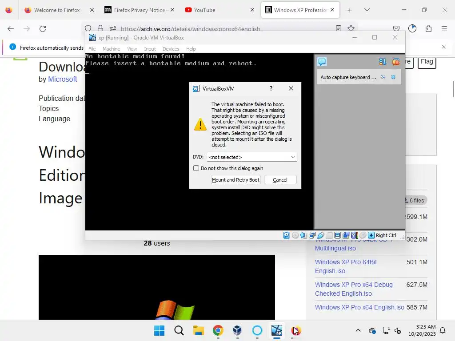Click Cancel in VirtualBoxVM dialog
The height and width of the screenshot is (341, 455).
click(x=280, y=180)
